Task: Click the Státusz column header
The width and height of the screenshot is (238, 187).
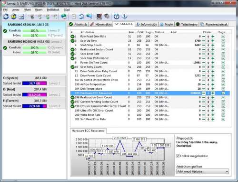Action: click(159, 32)
